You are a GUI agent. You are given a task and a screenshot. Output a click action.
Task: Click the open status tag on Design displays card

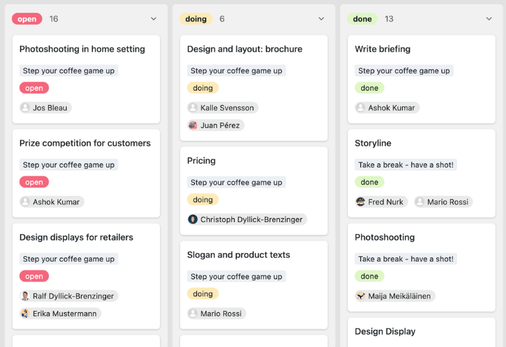tap(34, 276)
